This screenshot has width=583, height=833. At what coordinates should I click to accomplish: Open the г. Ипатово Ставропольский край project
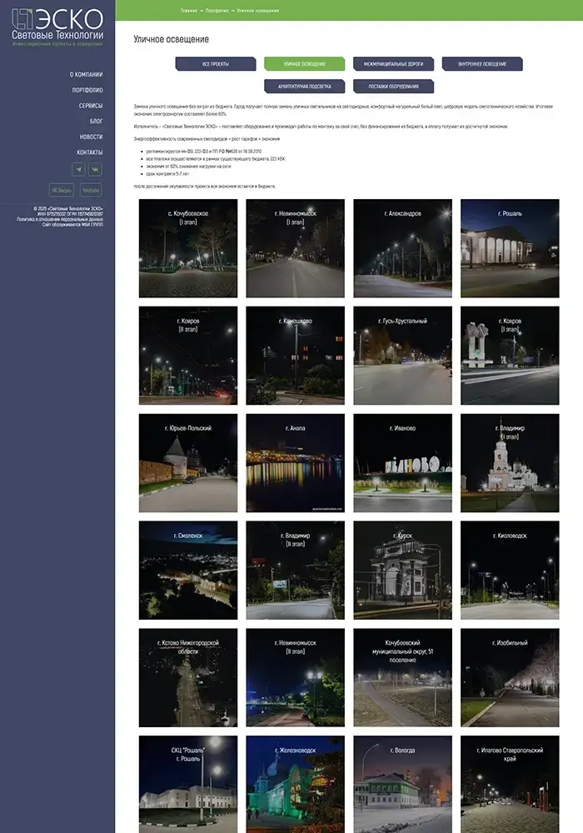point(510,785)
